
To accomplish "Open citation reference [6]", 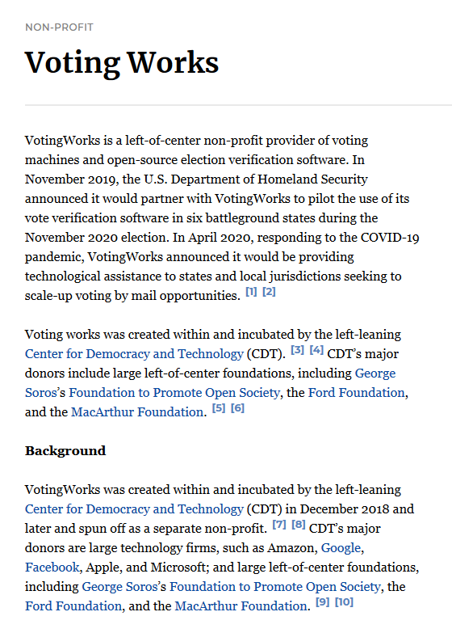I will [237, 407].
